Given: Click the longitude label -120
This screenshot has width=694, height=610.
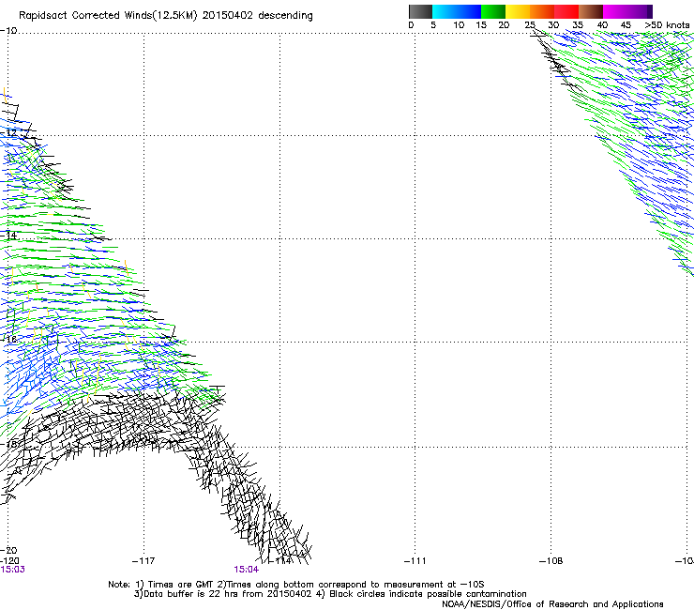Looking at the screenshot, I should [9, 561].
